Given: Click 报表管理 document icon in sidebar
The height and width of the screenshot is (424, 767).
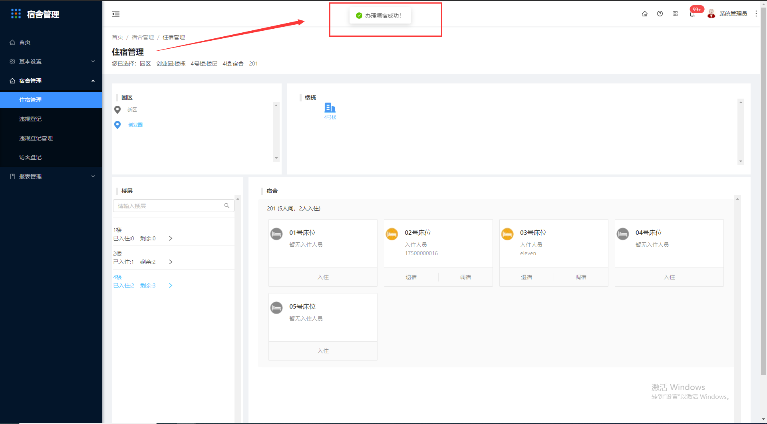Looking at the screenshot, I should [12, 176].
